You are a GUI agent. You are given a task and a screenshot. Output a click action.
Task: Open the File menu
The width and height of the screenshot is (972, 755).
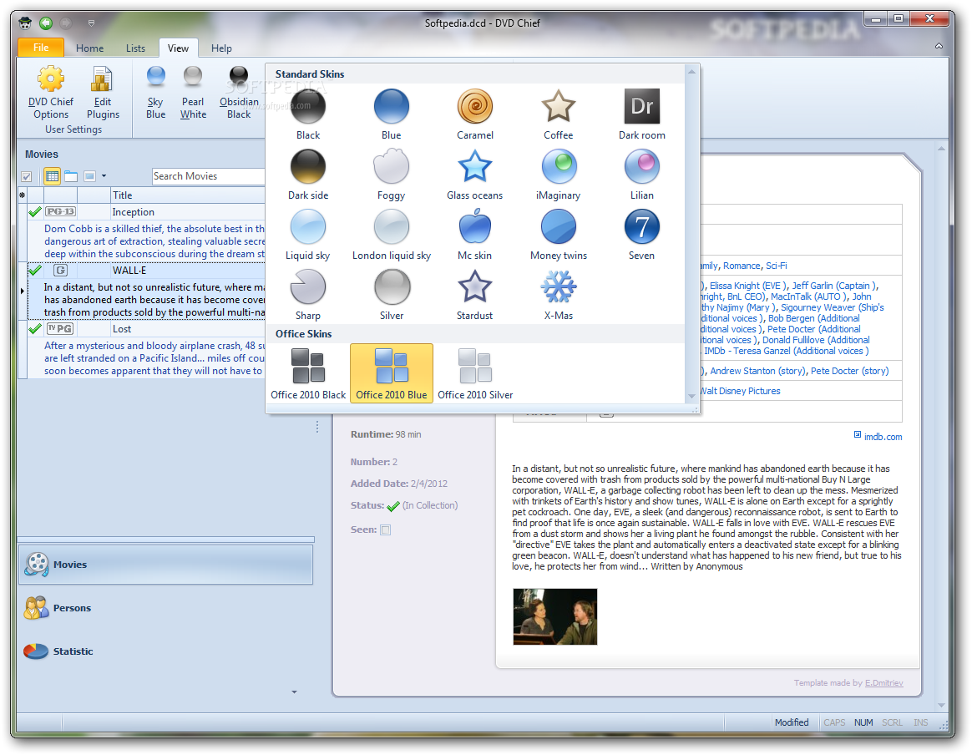(x=41, y=48)
